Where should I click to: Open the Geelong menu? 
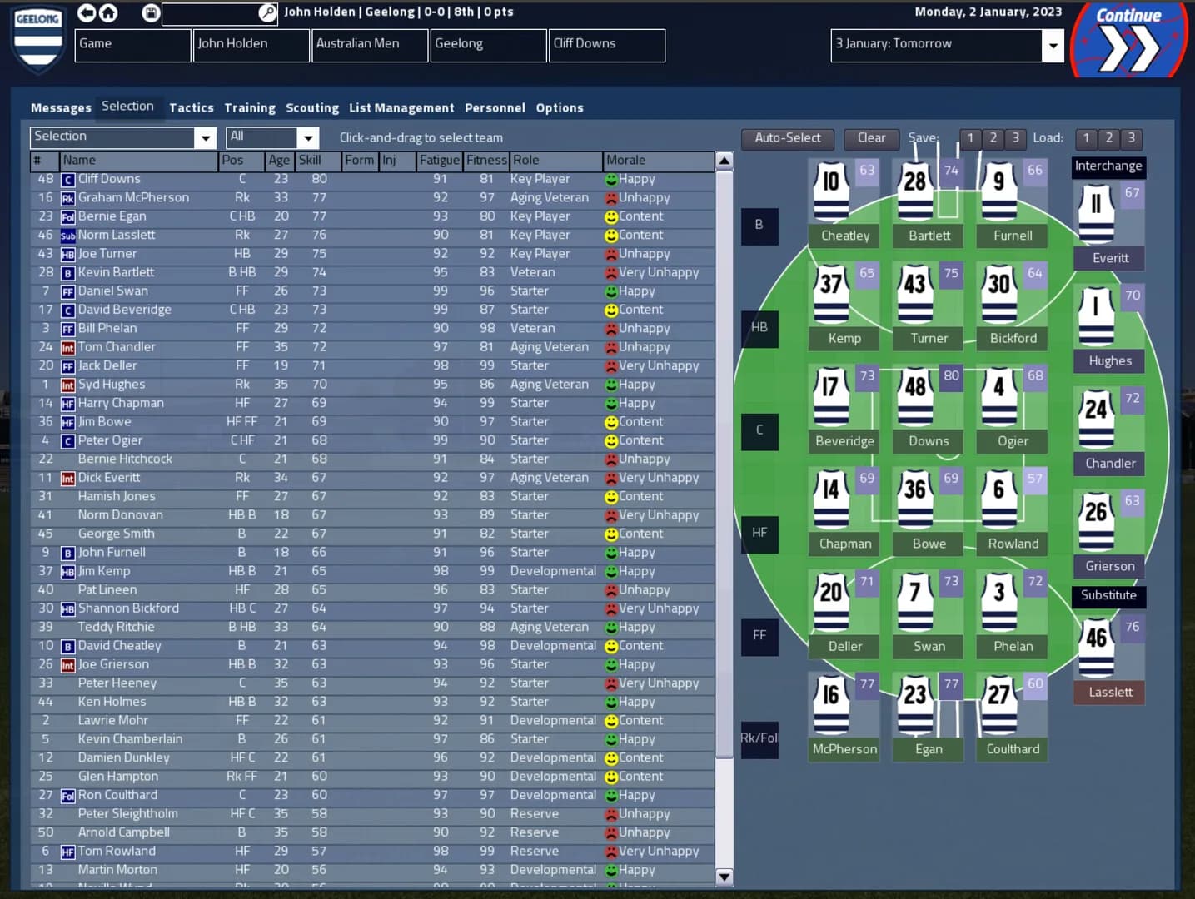[489, 45]
